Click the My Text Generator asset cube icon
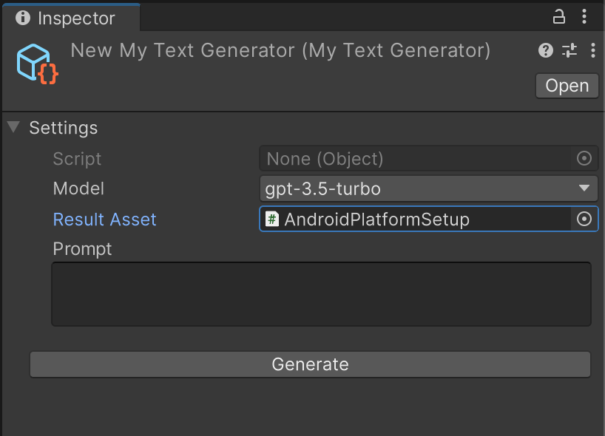The width and height of the screenshot is (605, 436). click(x=37, y=64)
